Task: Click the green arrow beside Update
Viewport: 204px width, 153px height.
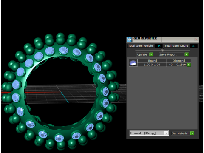Action: [x=151, y=54]
